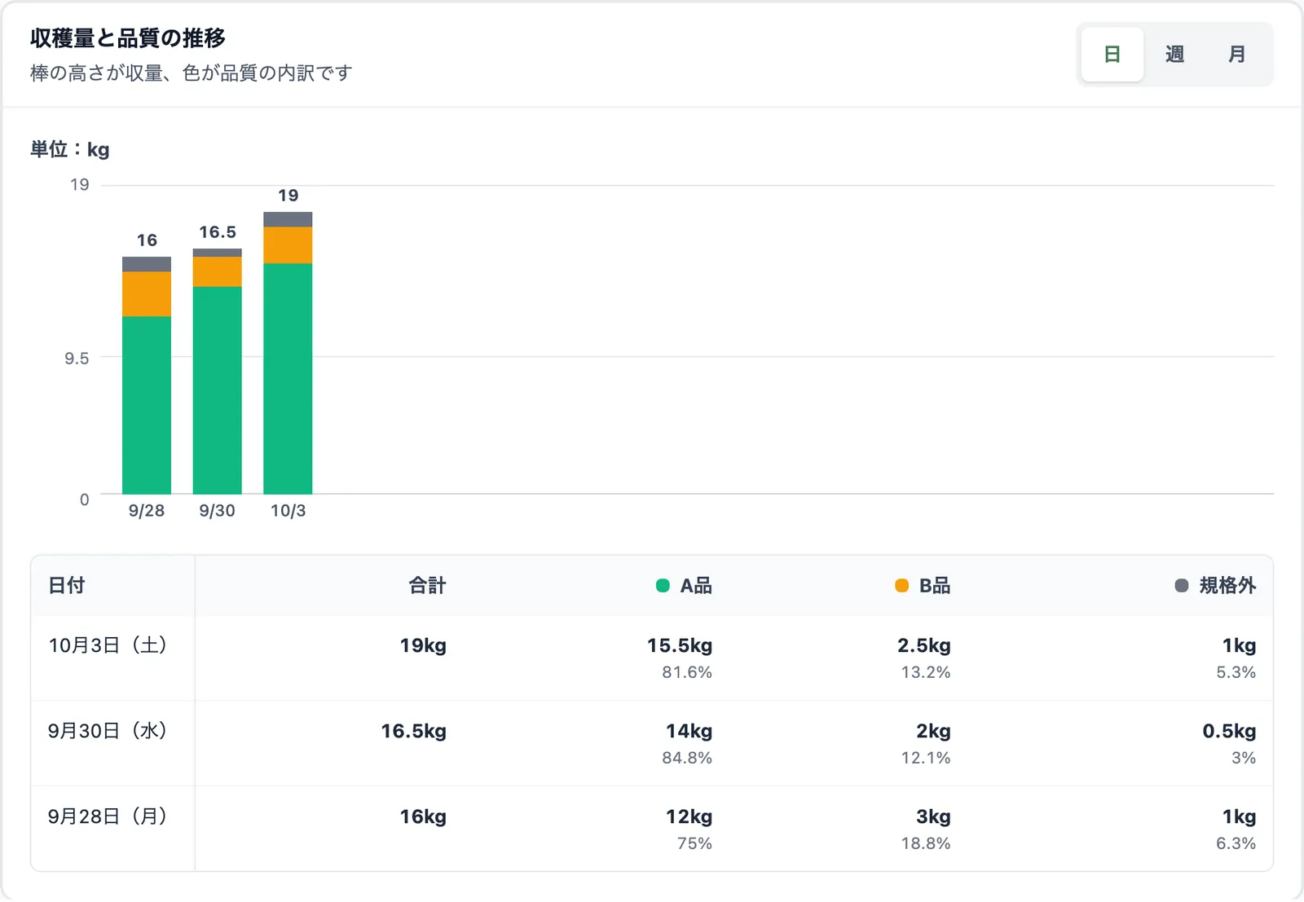Select the 9/28 bar's green A品 segment
The width and height of the screenshot is (1304, 902).
147,405
